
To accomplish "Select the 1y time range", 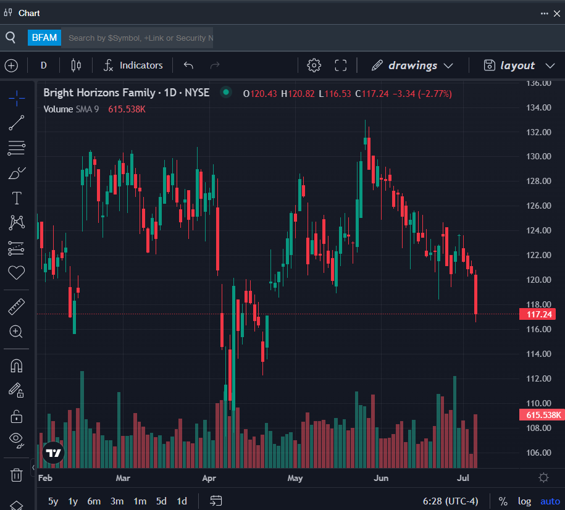I will pyautogui.click(x=73, y=501).
